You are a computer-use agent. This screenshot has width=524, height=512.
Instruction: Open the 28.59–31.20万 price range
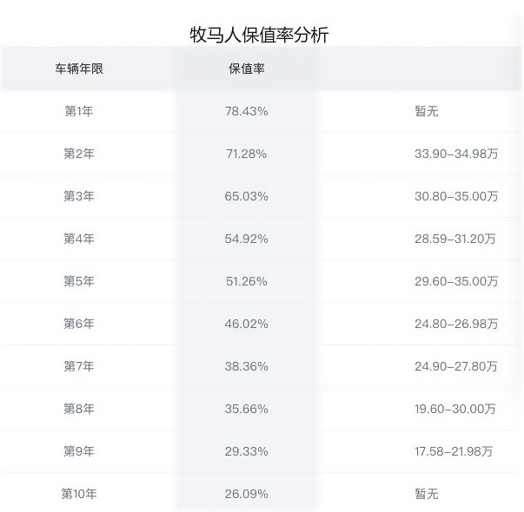pos(455,239)
